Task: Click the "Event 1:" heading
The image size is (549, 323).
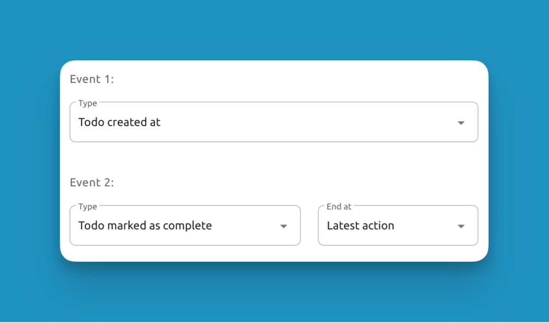Action: pyautogui.click(x=92, y=79)
